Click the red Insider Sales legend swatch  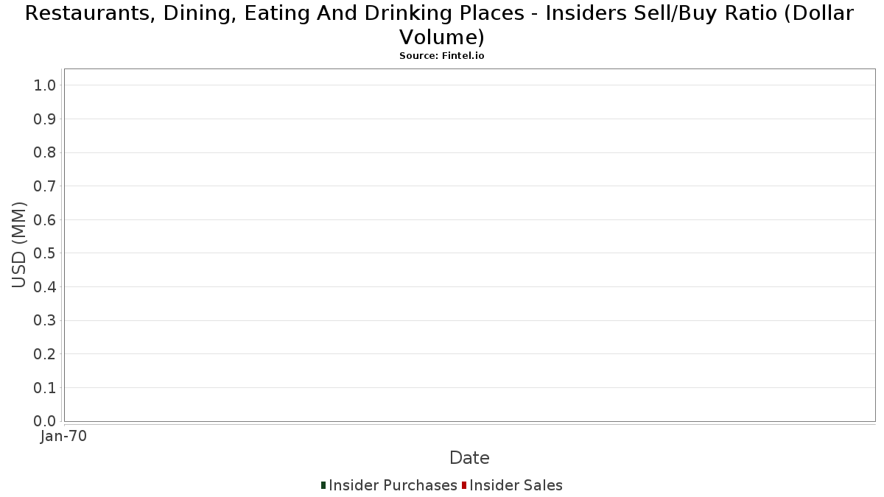tap(464, 485)
